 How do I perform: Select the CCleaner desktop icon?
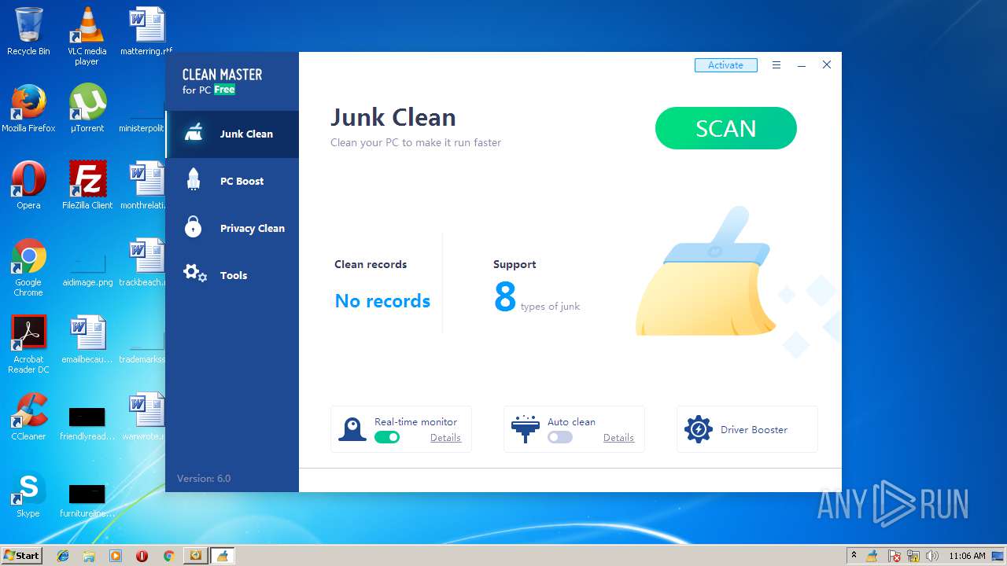coord(28,417)
